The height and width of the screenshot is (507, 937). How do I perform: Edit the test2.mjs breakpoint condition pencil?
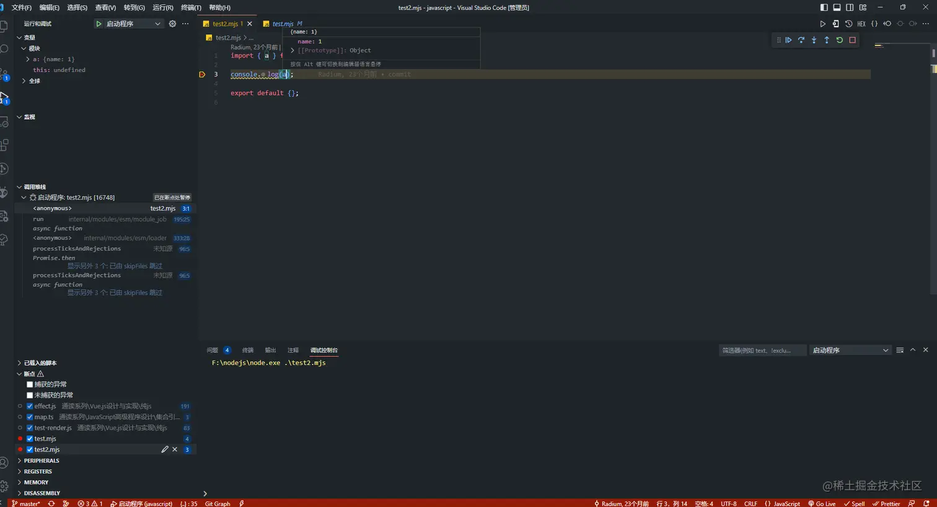click(x=165, y=449)
